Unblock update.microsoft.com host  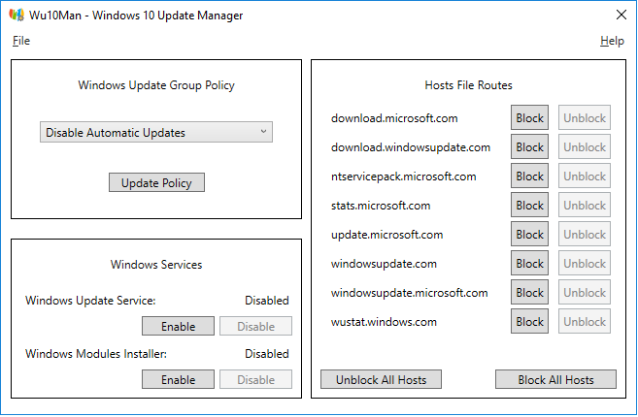585,235
